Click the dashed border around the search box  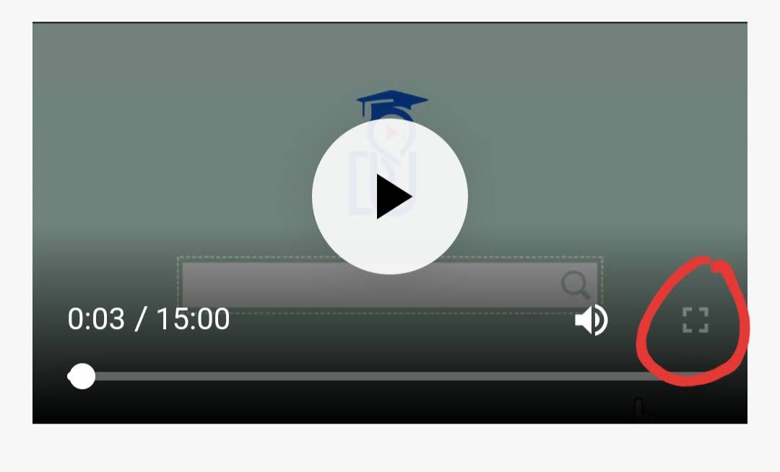tap(390, 258)
